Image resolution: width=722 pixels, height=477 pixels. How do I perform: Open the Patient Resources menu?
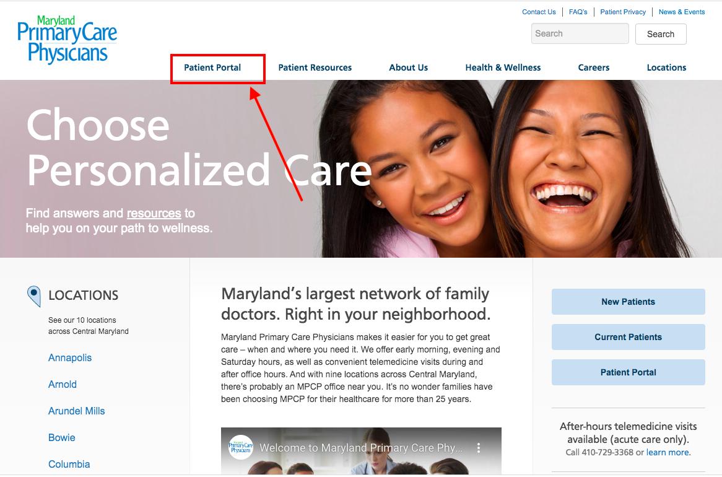(315, 68)
